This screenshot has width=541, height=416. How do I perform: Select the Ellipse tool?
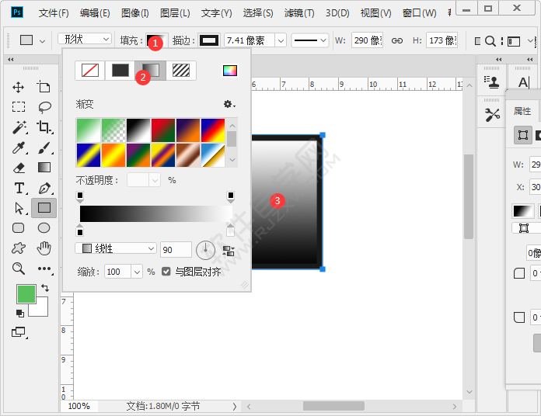(x=44, y=228)
